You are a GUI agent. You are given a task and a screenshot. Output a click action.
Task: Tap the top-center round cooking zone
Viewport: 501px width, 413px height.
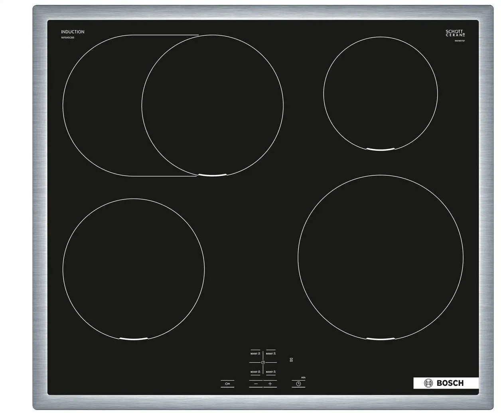point(213,106)
